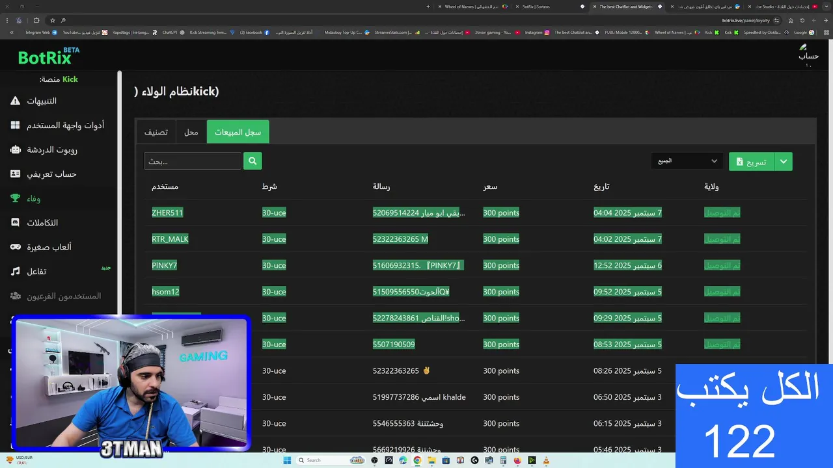Switch to the محل tab

(x=191, y=132)
